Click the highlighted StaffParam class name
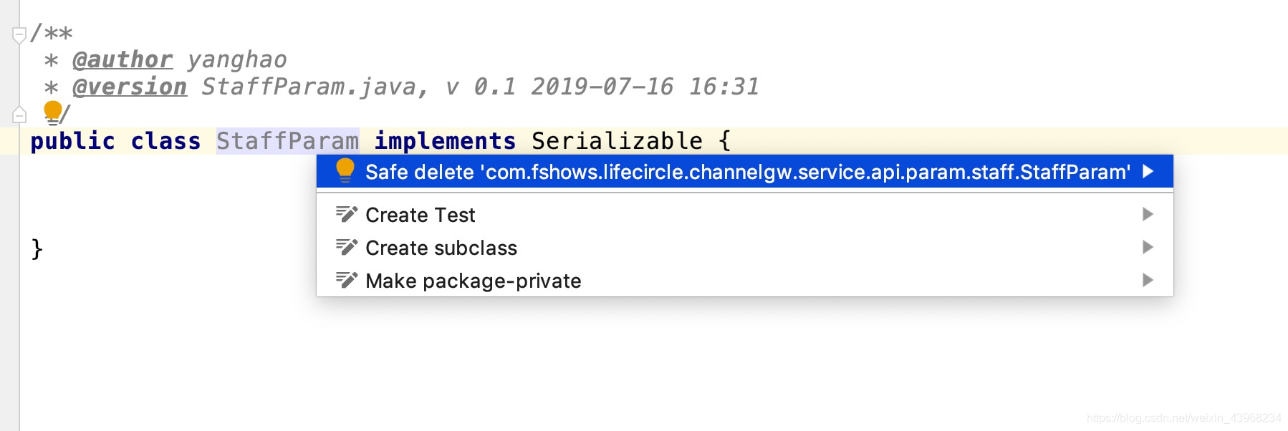1288x431 pixels. point(287,140)
